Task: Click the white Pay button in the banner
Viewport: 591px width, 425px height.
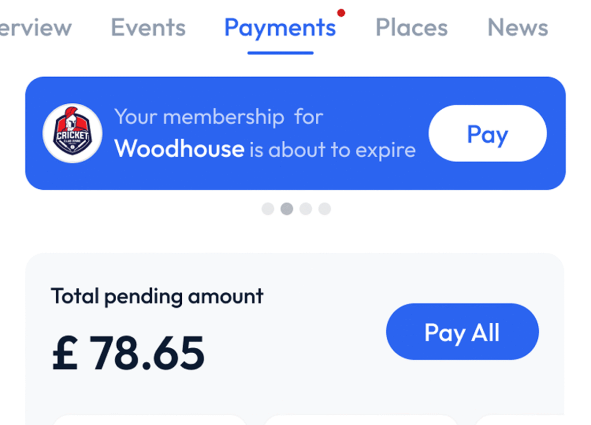Action: tap(488, 133)
